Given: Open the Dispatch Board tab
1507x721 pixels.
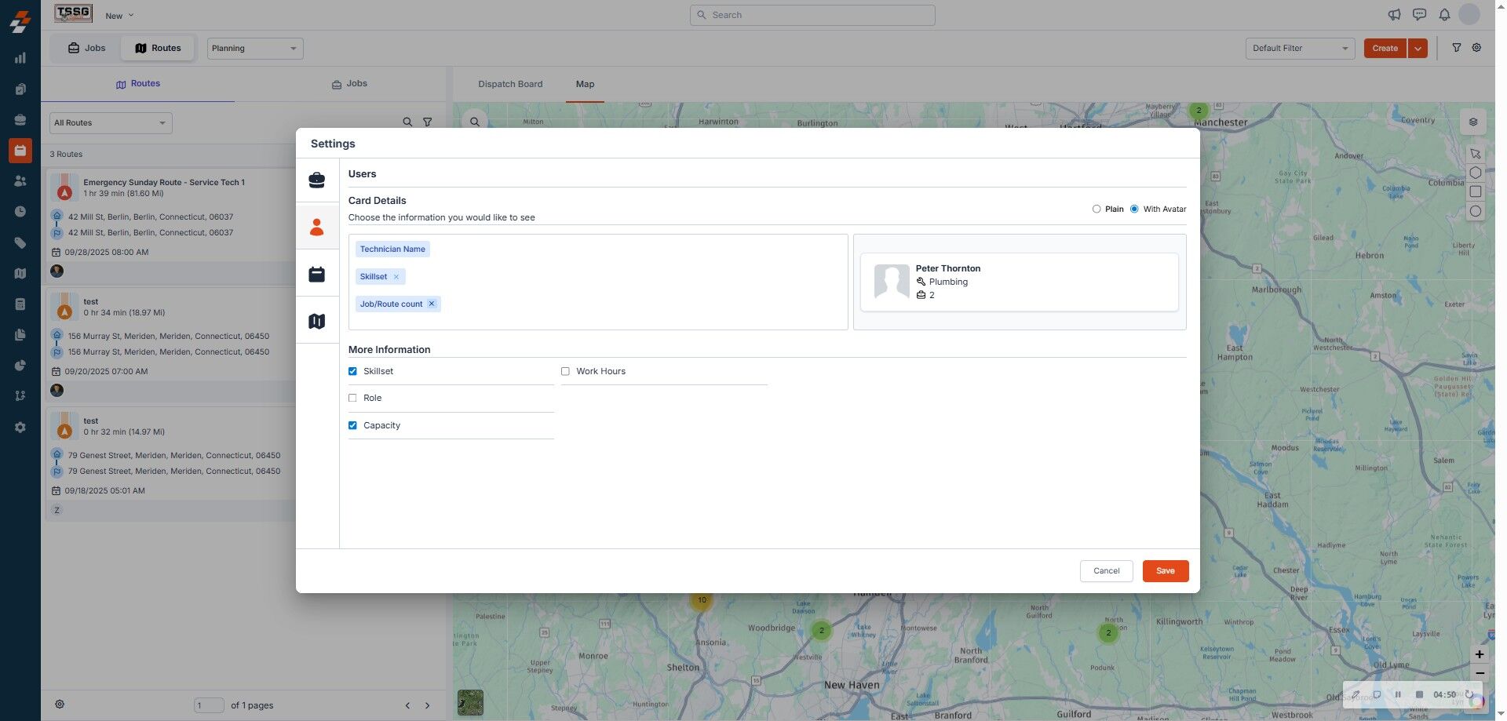Looking at the screenshot, I should point(510,84).
